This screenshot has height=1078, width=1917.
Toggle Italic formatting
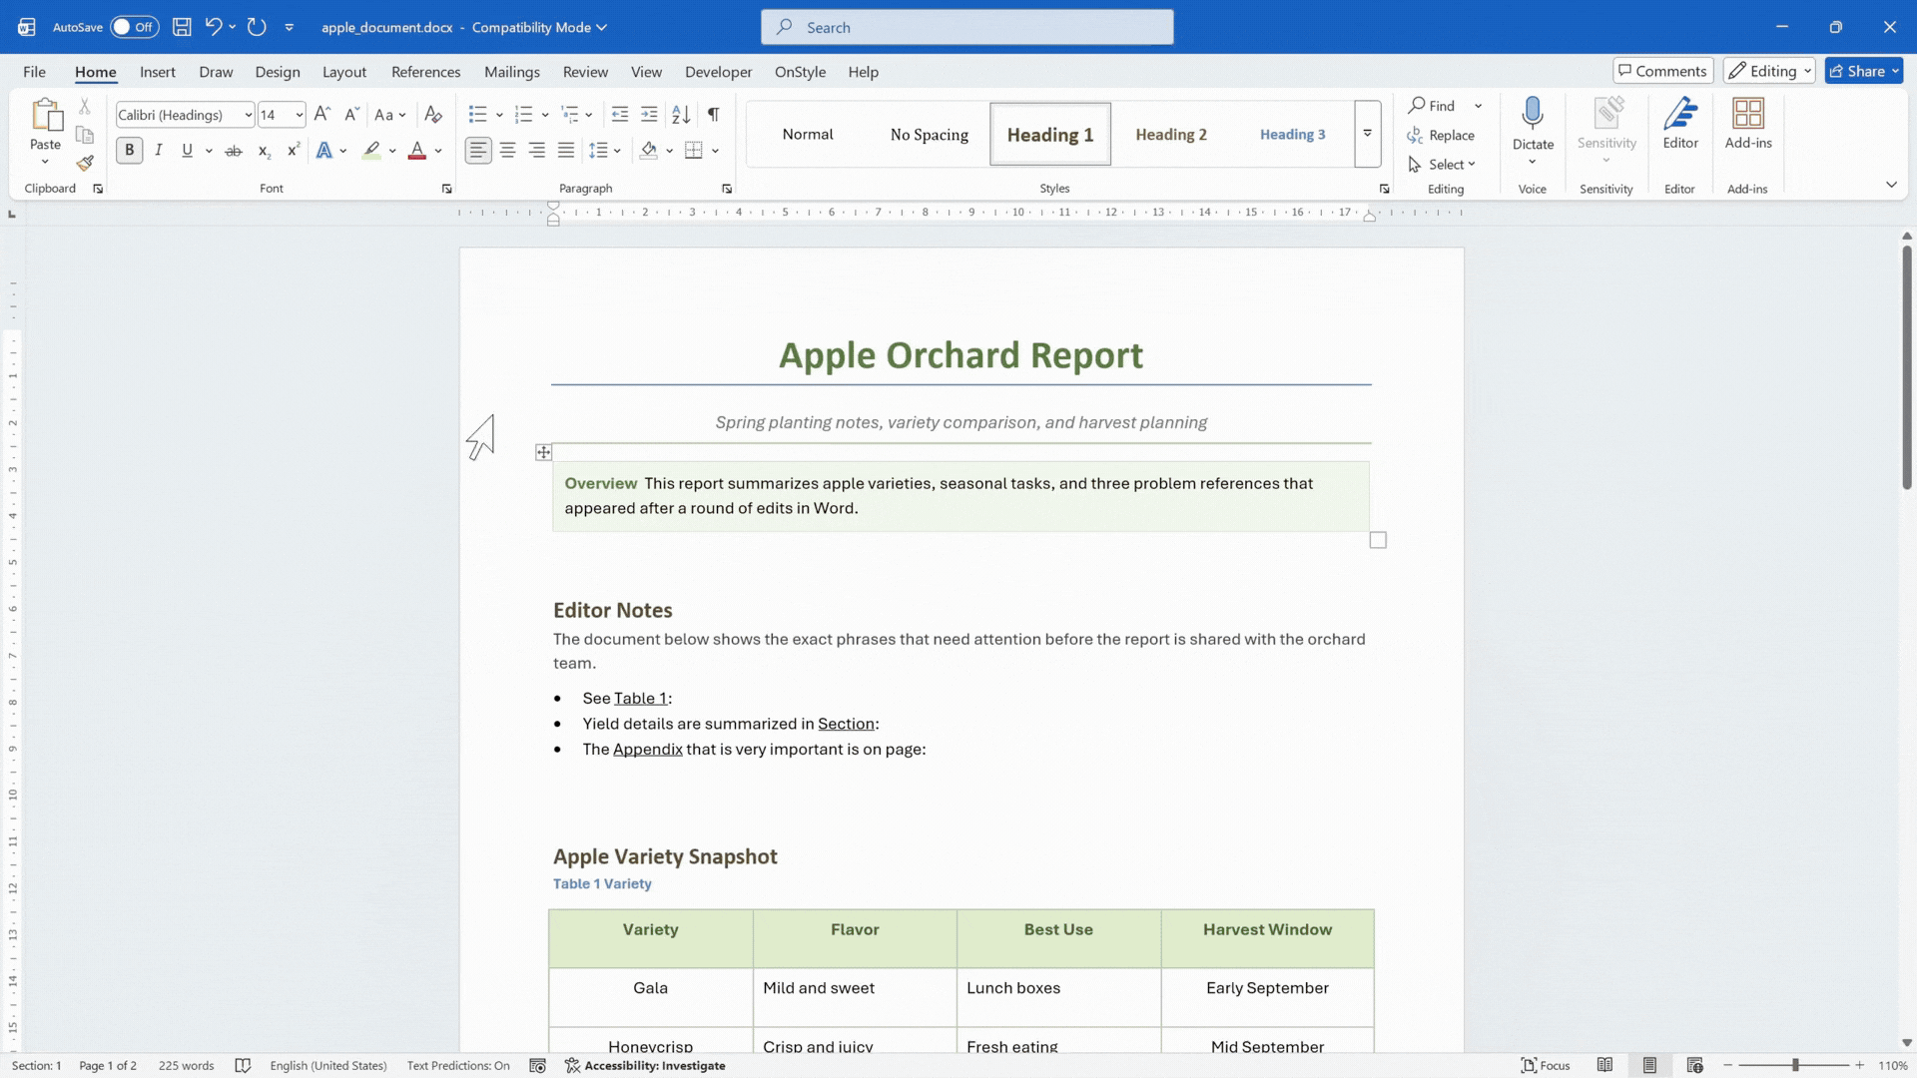[x=158, y=151]
